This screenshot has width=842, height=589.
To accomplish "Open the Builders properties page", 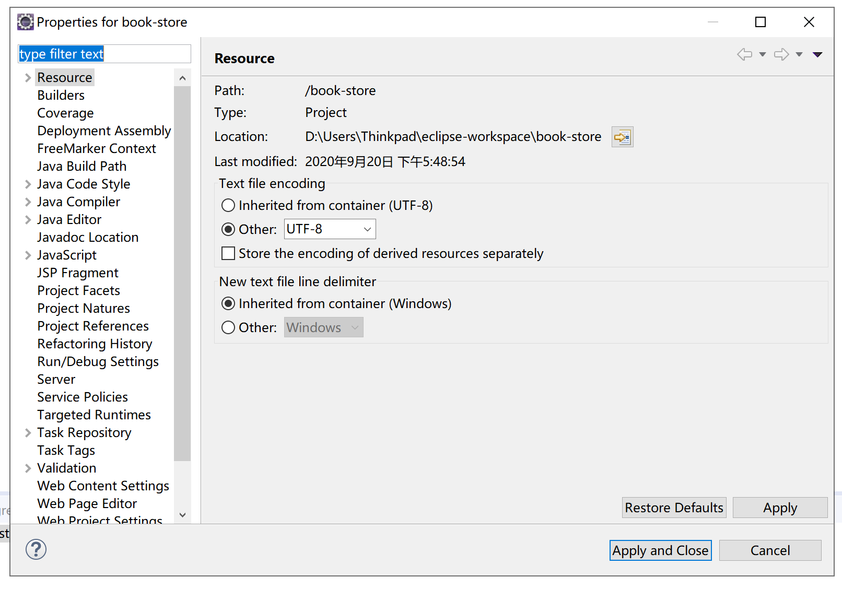I will click(x=61, y=95).
